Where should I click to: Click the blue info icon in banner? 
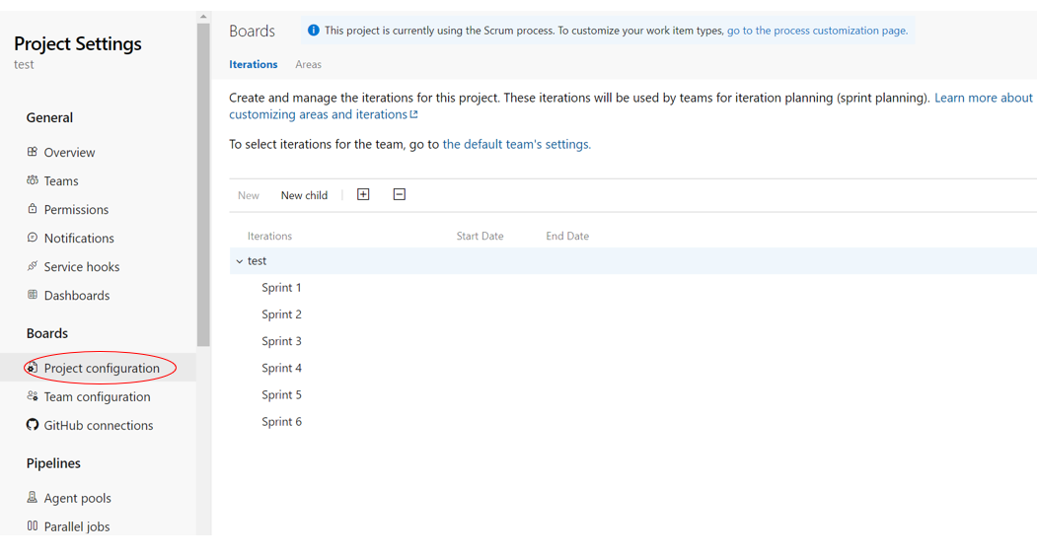coord(314,31)
